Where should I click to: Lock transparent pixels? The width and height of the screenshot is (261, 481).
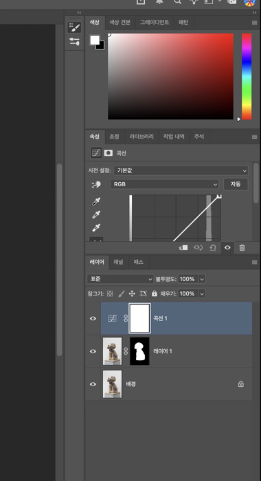(110, 293)
